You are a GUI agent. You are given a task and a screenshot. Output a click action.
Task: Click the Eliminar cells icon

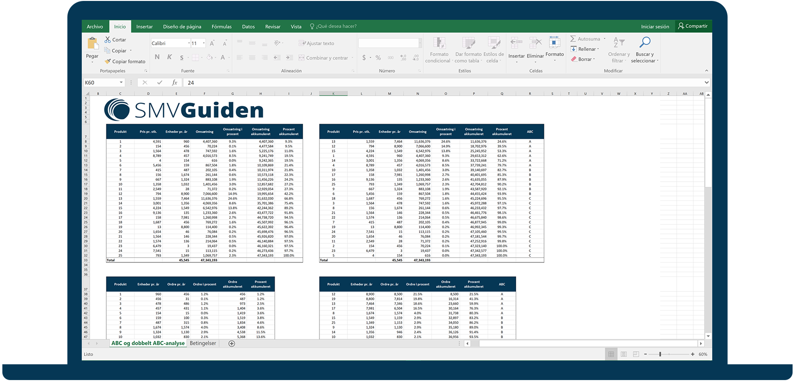[x=535, y=43]
